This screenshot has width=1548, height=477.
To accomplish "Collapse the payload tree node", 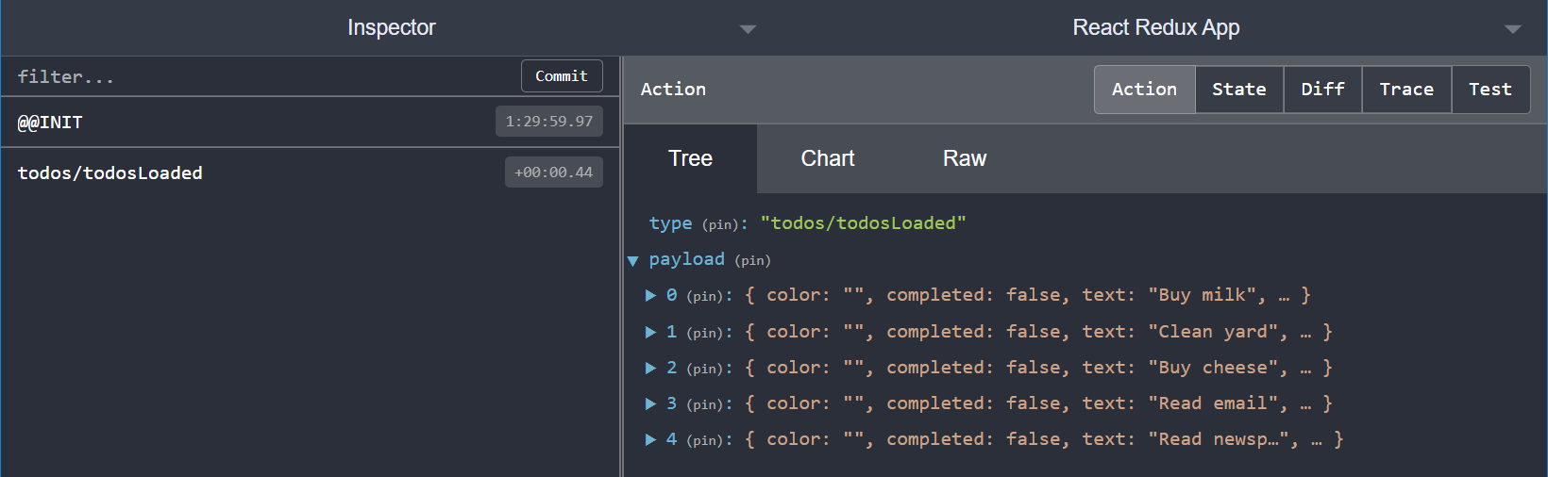I will [x=633, y=261].
